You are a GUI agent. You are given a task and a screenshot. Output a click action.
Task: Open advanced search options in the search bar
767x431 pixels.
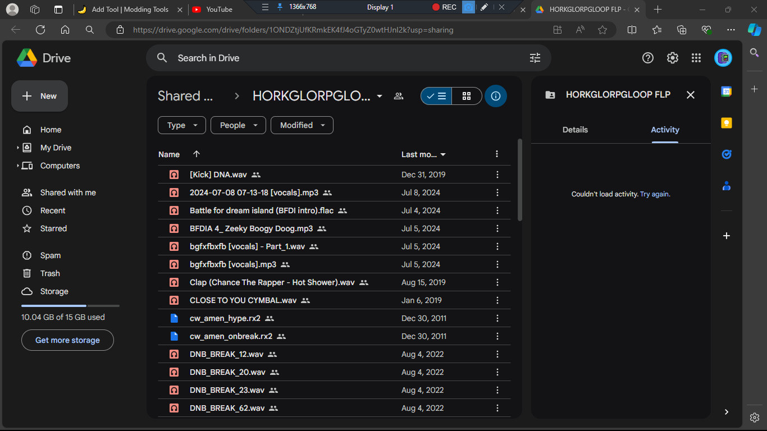coord(535,58)
